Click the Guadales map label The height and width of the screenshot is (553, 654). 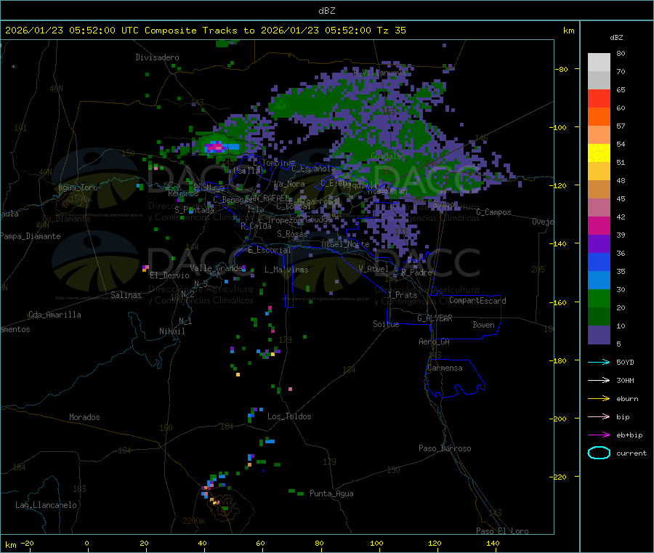[x=388, y=156]
